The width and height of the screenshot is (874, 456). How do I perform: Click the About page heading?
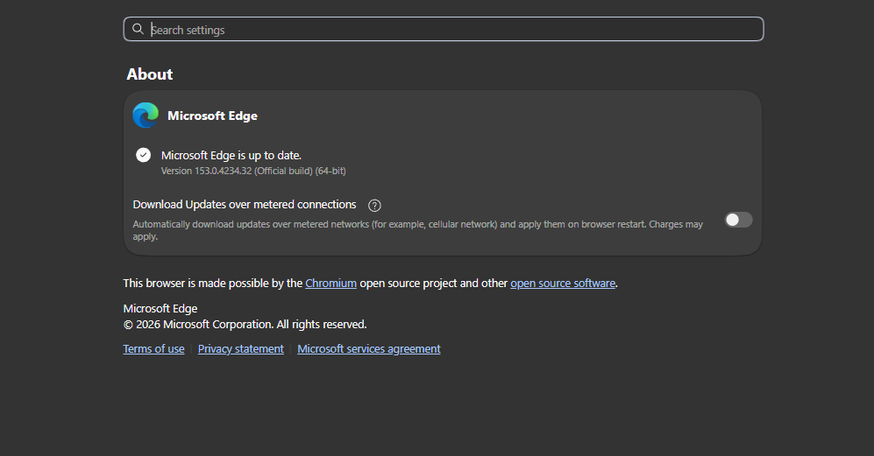(x=149, y=74)
